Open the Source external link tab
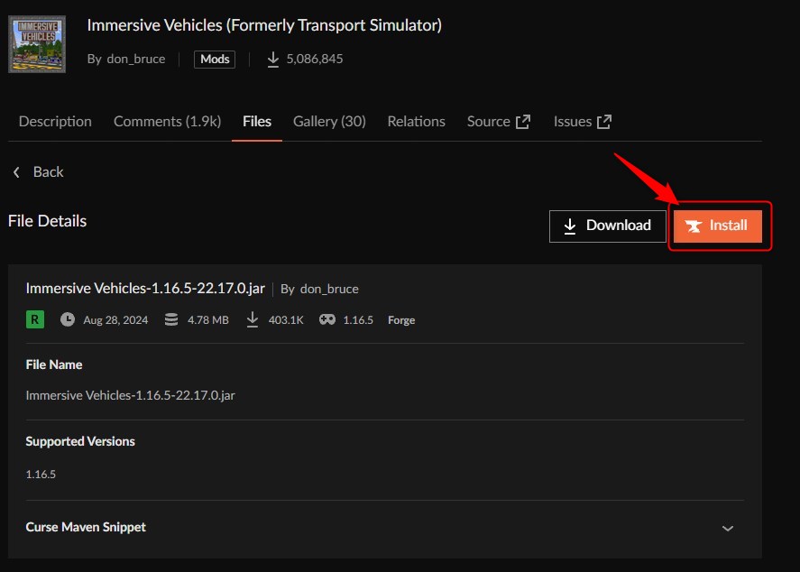Viewport: 800px width, 572px height. click(x=499, y=122)
